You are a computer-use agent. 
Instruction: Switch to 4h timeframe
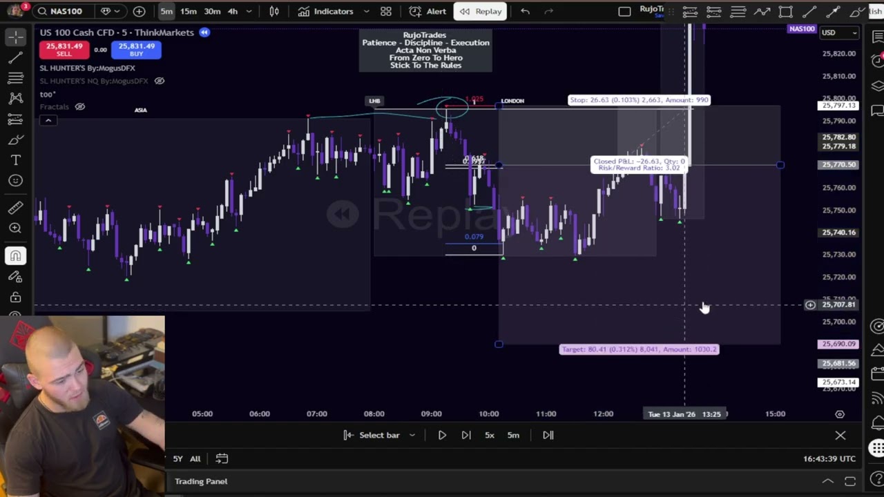[x=233, y=11]
